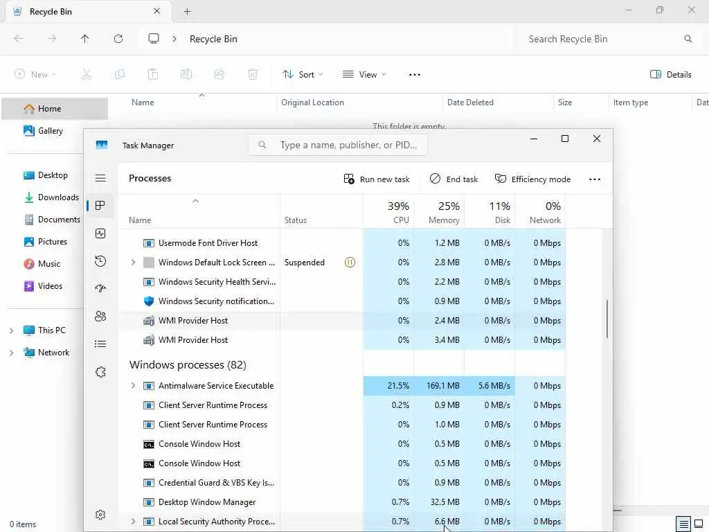Select Home in navigation pane

coord(55,109)
